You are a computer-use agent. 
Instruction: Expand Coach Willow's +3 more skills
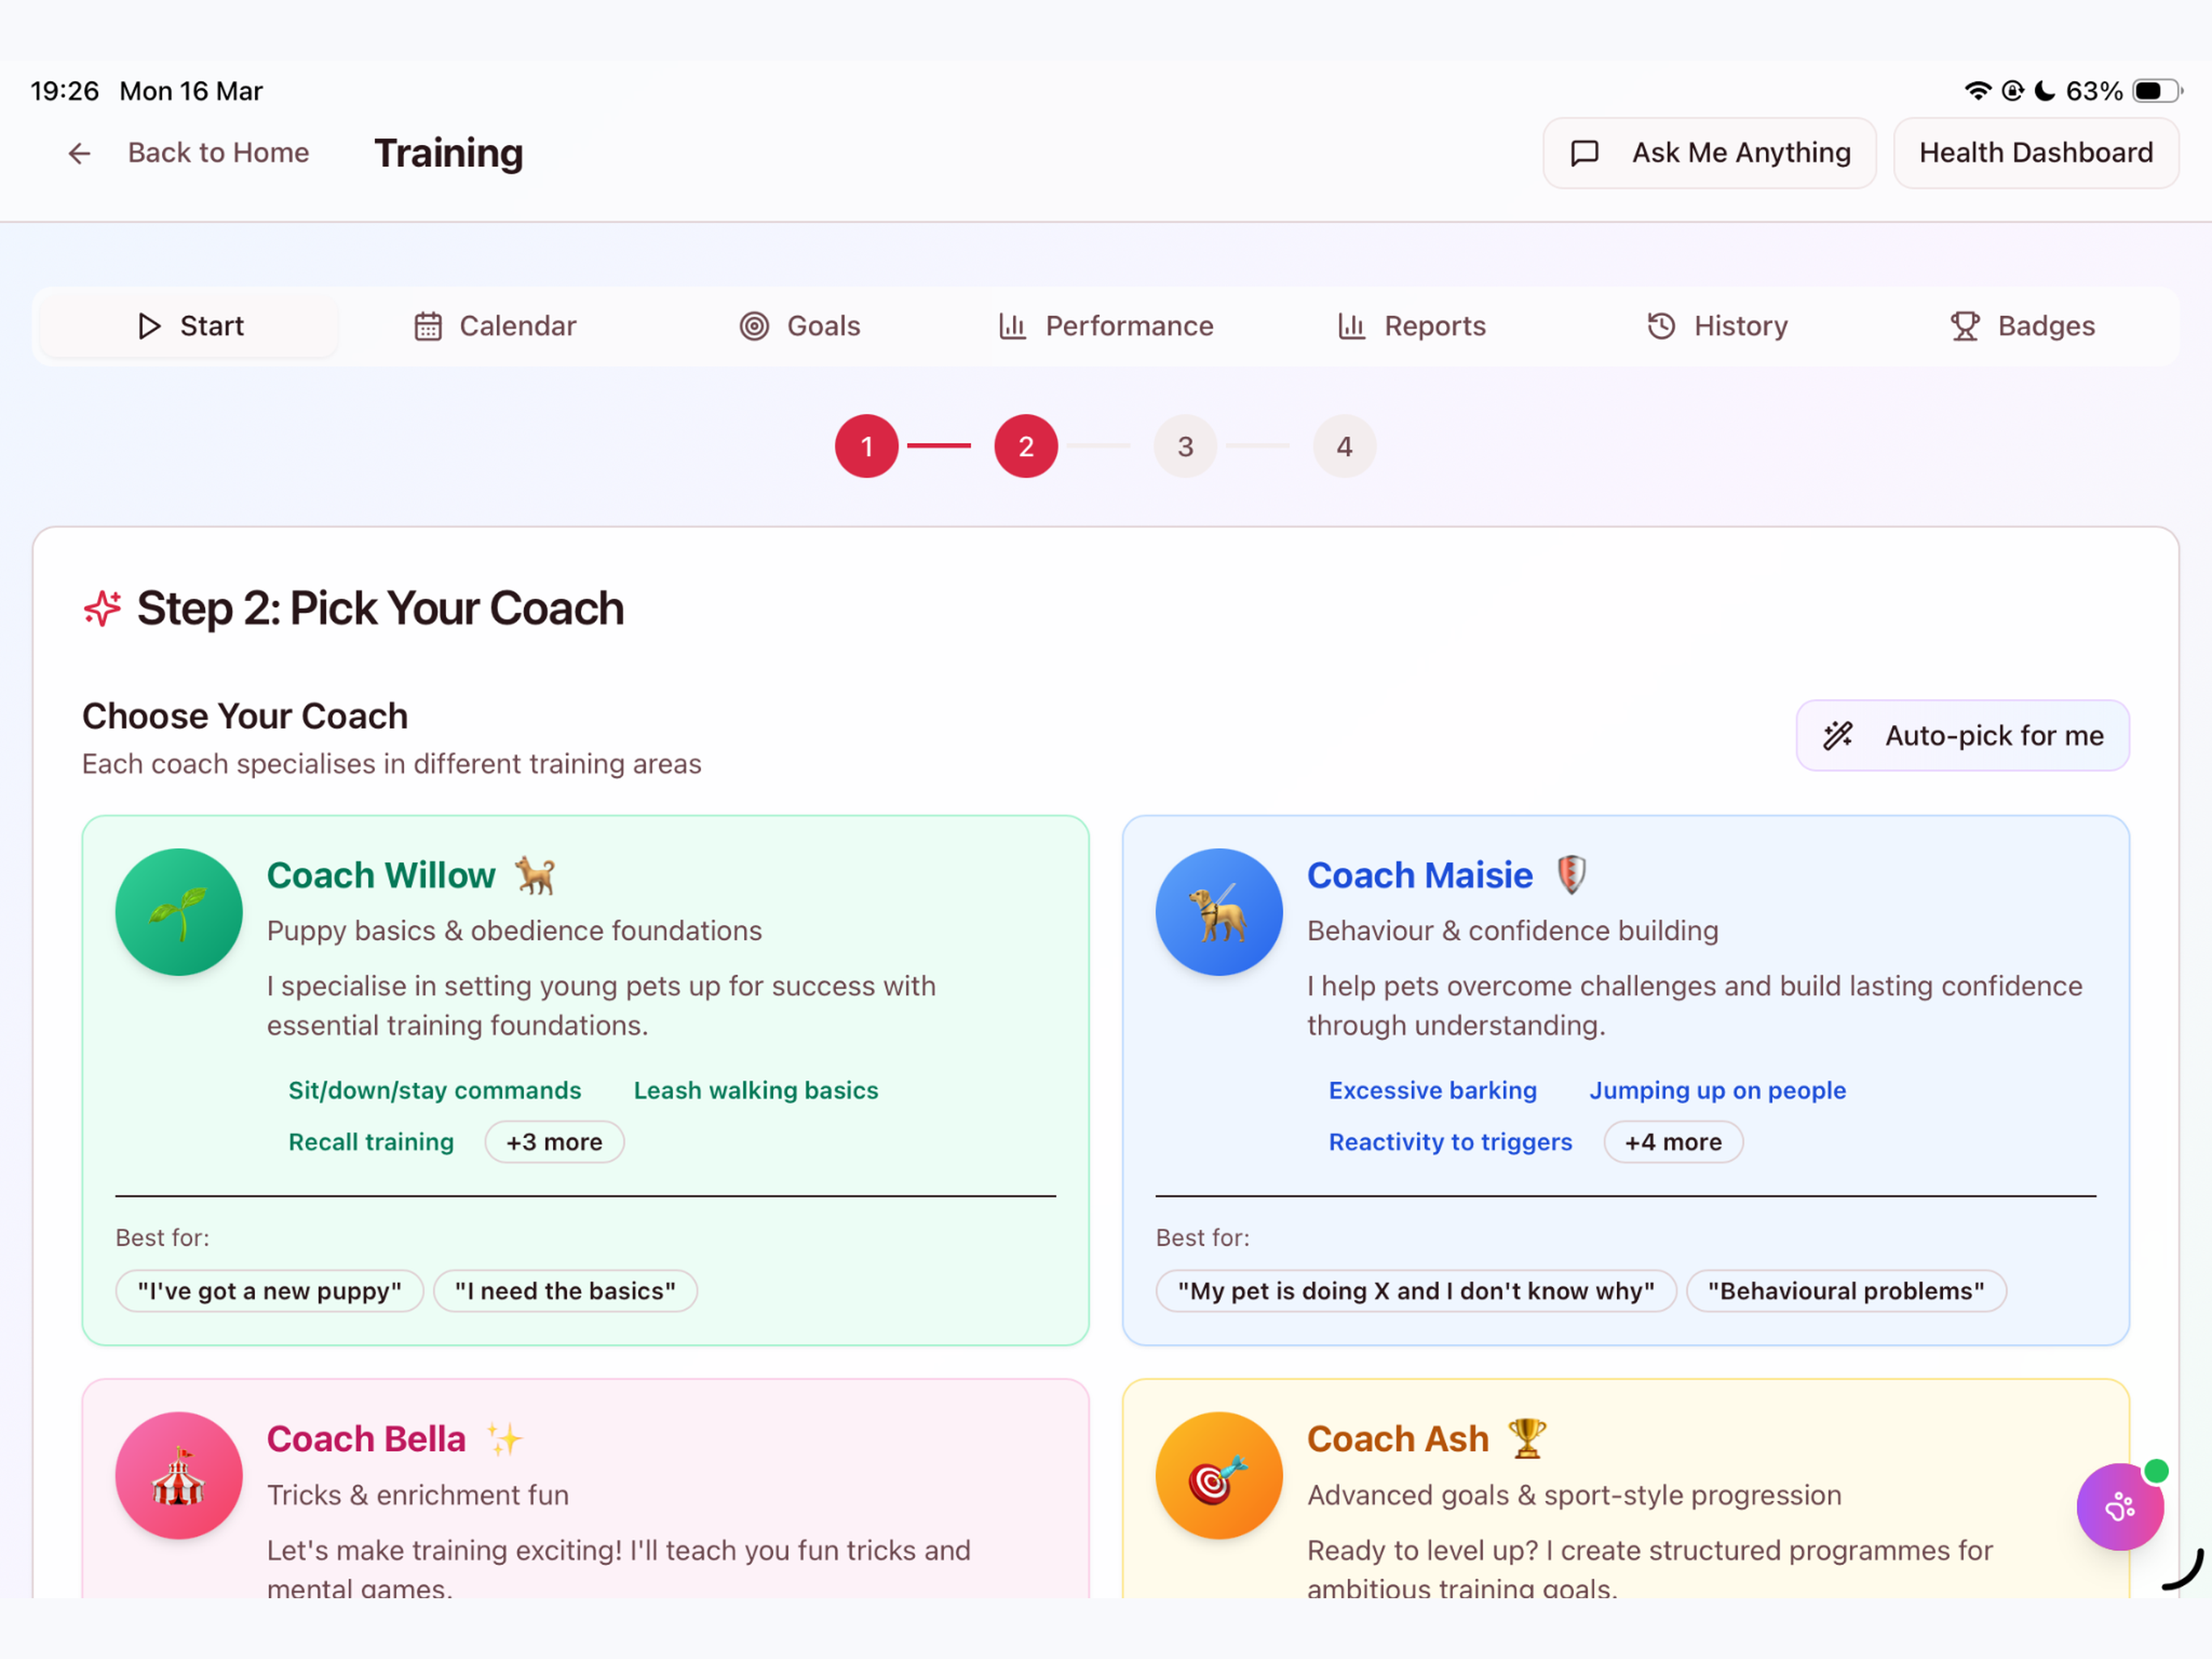[554, 1141]
